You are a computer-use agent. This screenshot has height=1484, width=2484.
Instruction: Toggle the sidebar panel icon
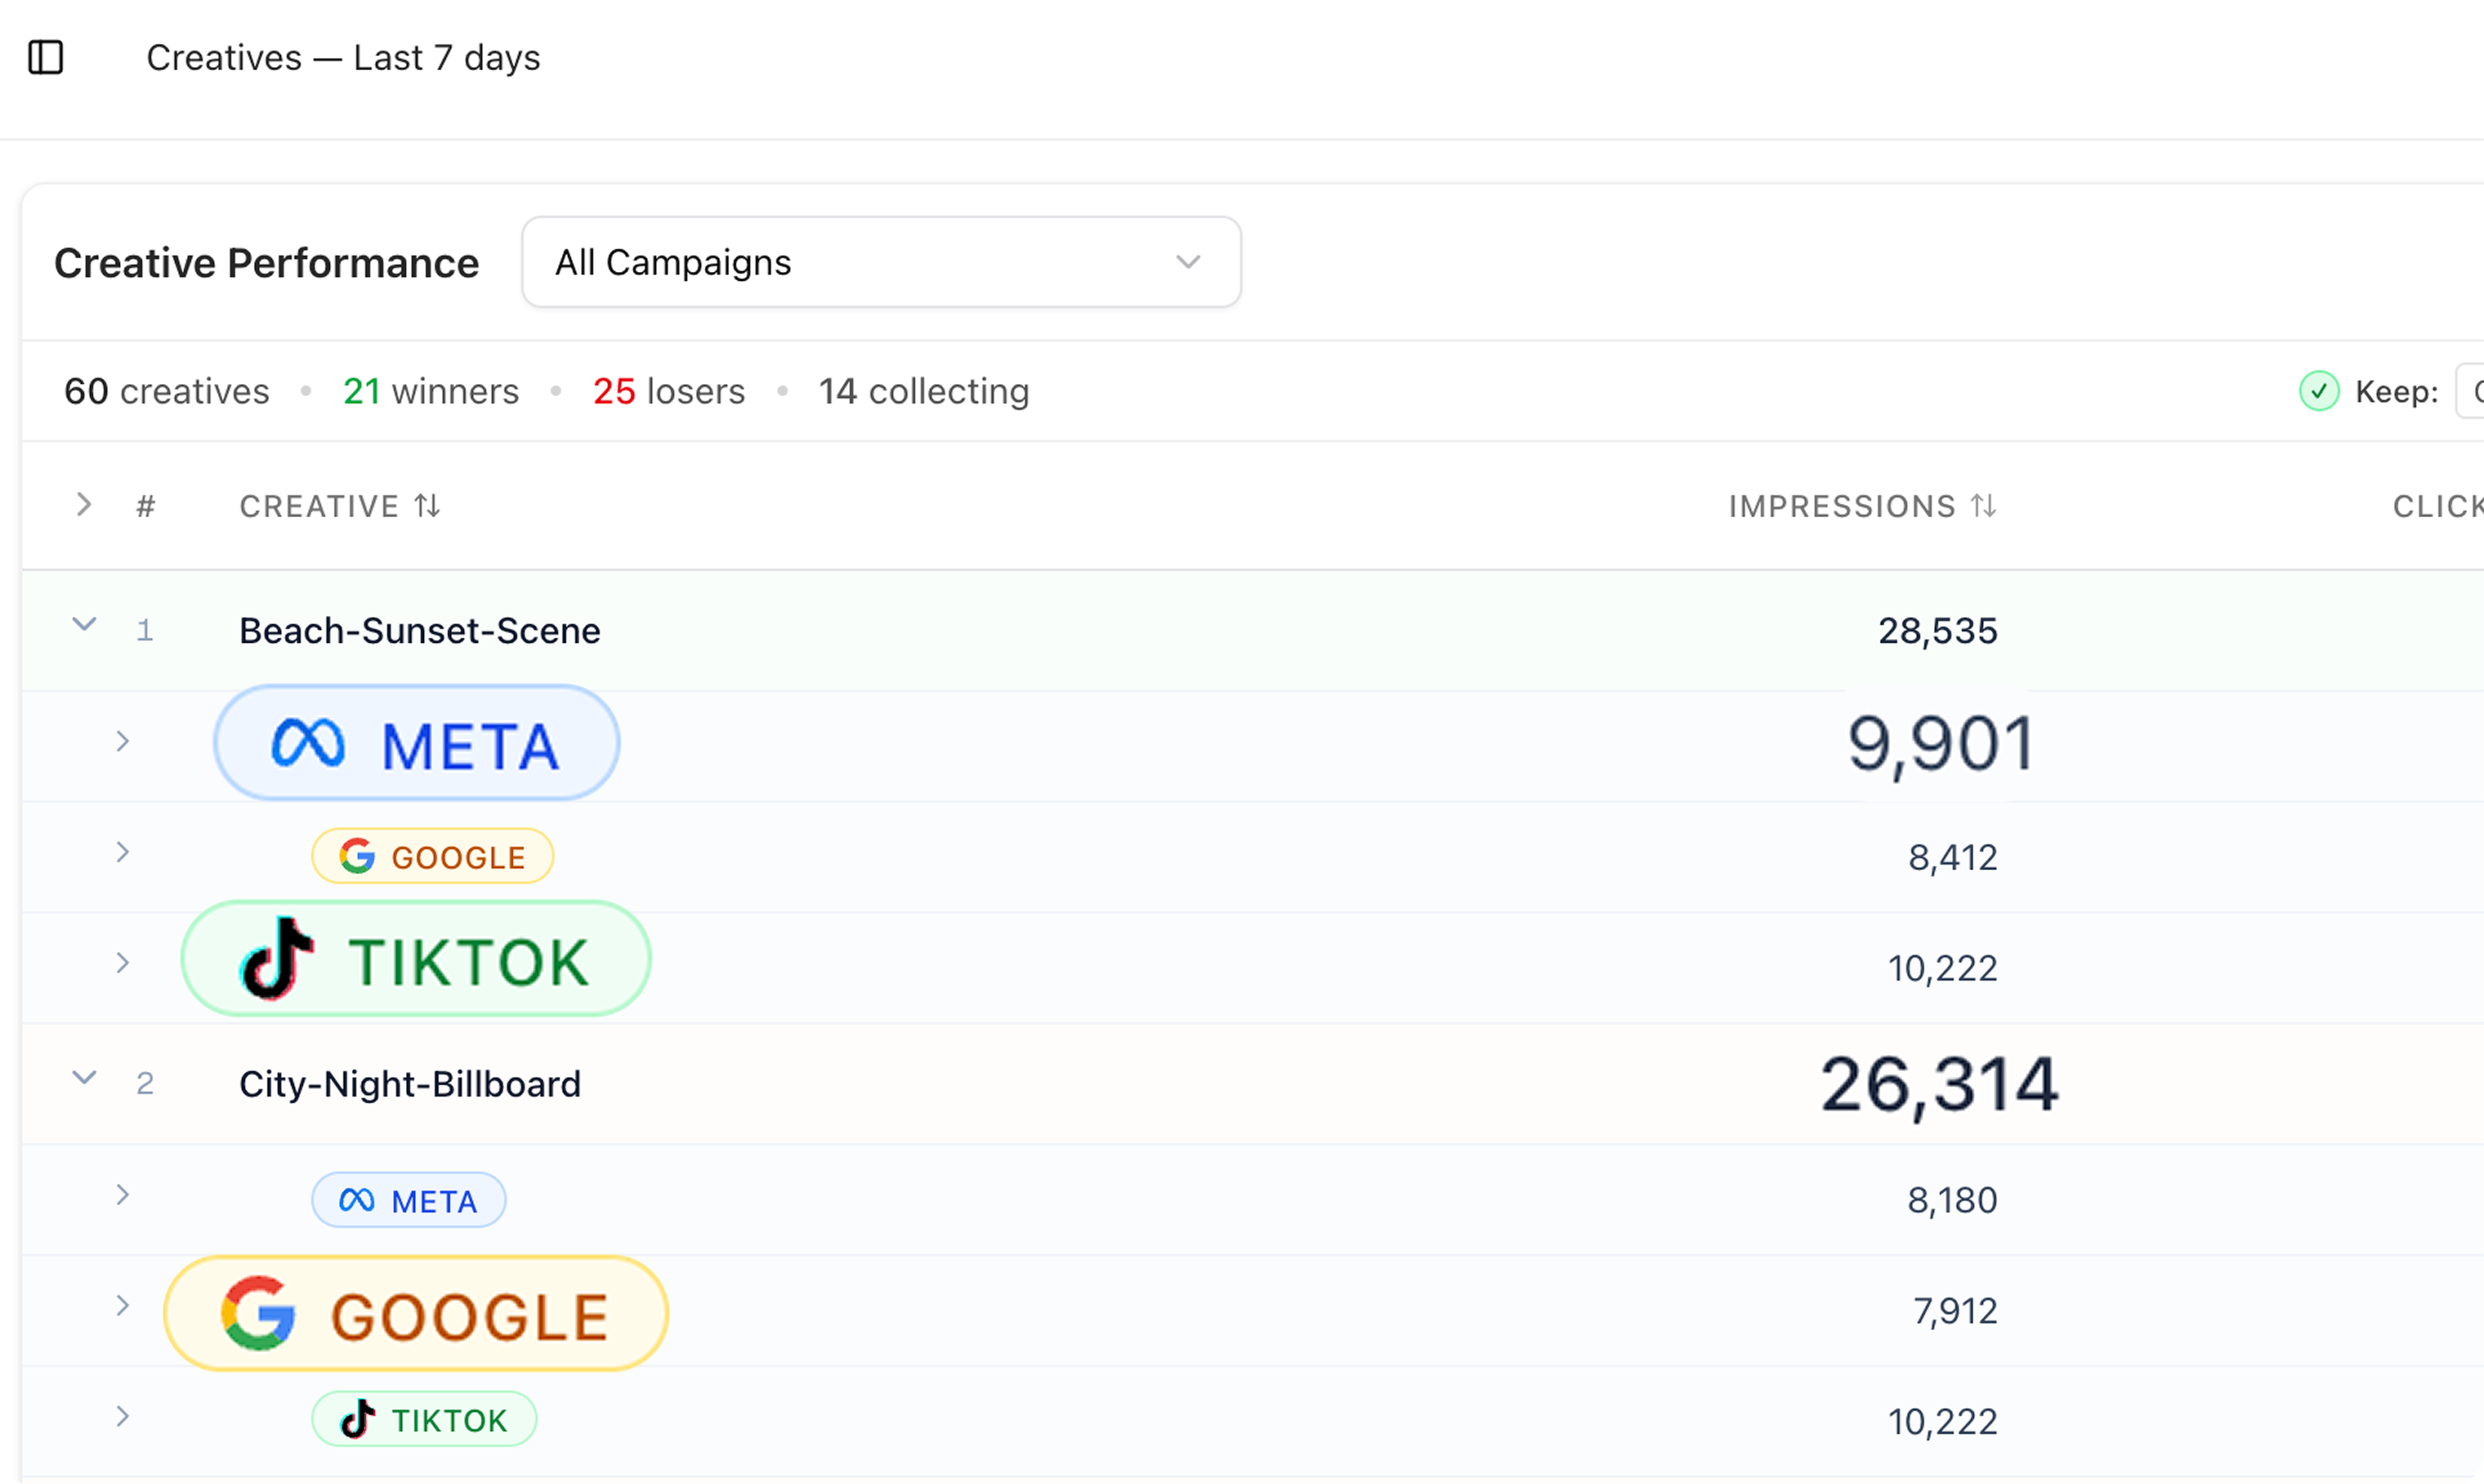[46, 58]
